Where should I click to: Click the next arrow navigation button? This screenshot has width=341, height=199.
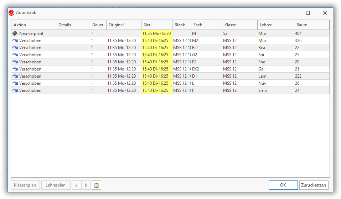86,185
